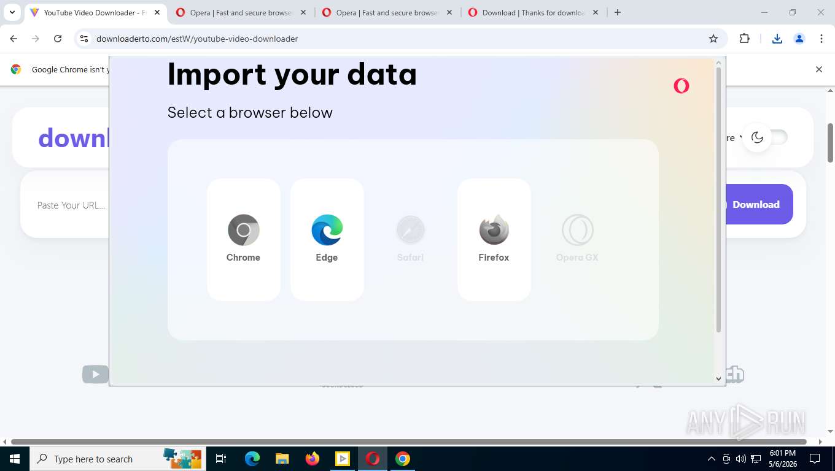Select Edge as the import browser
The image size is (835, 471).
pos(327,239)
